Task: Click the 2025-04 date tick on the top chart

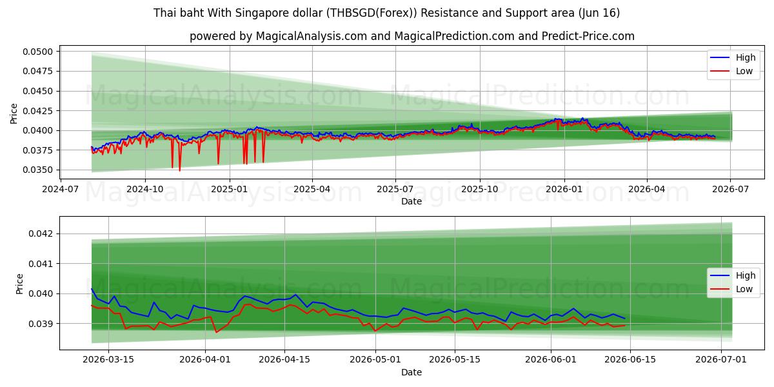Action: coord(312,189)
